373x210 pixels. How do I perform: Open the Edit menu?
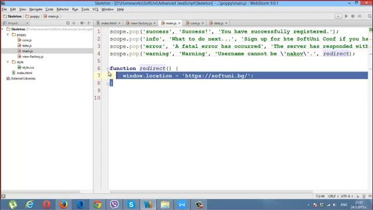coord(13,9)
